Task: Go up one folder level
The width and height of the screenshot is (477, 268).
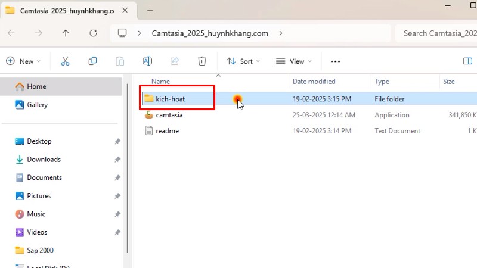Action: (66, 33)
